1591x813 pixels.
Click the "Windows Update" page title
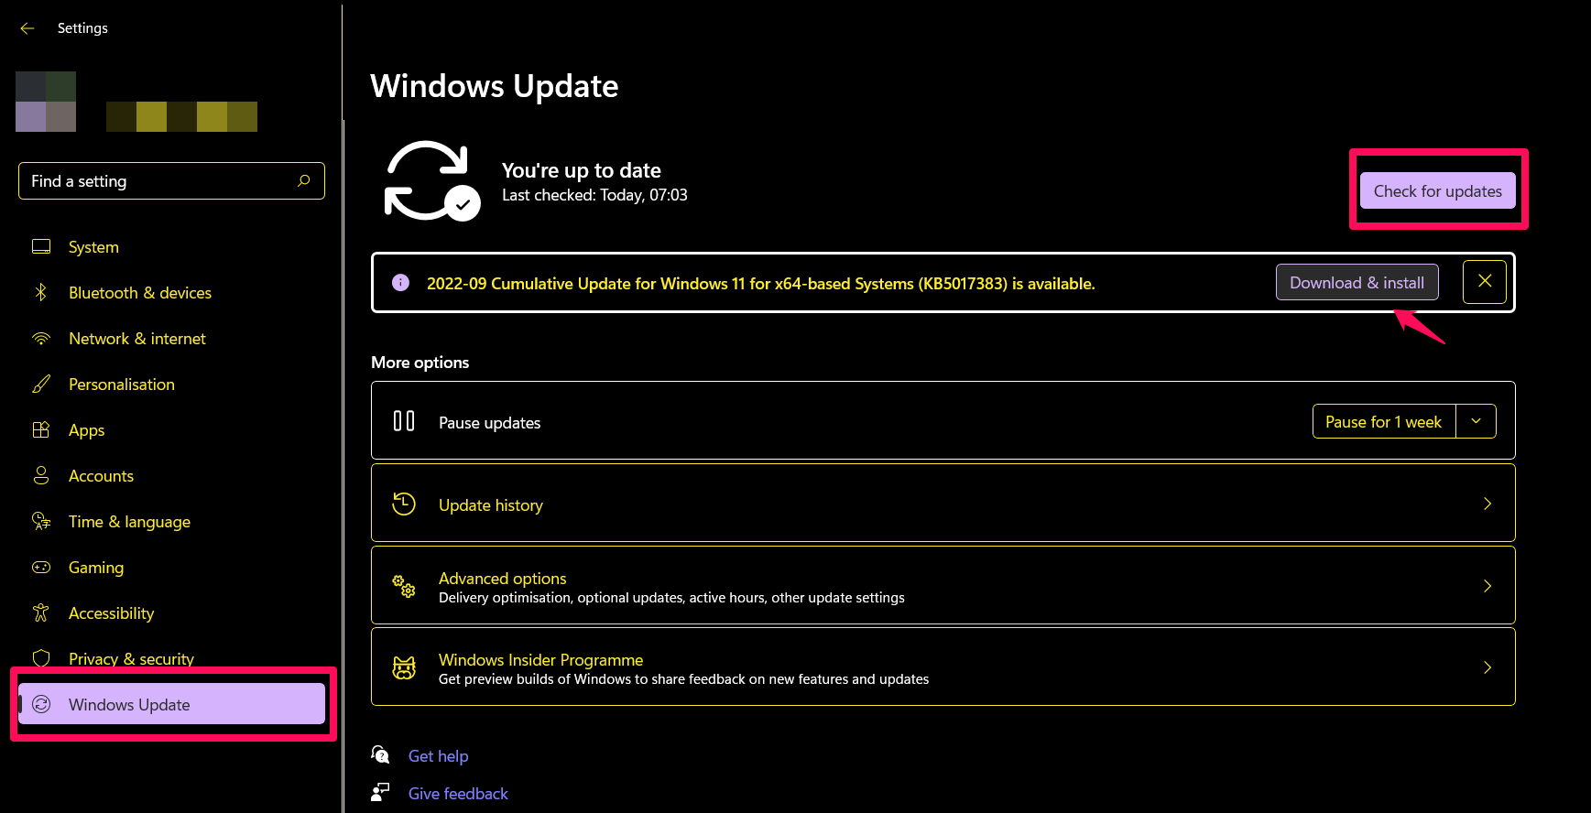494,85
